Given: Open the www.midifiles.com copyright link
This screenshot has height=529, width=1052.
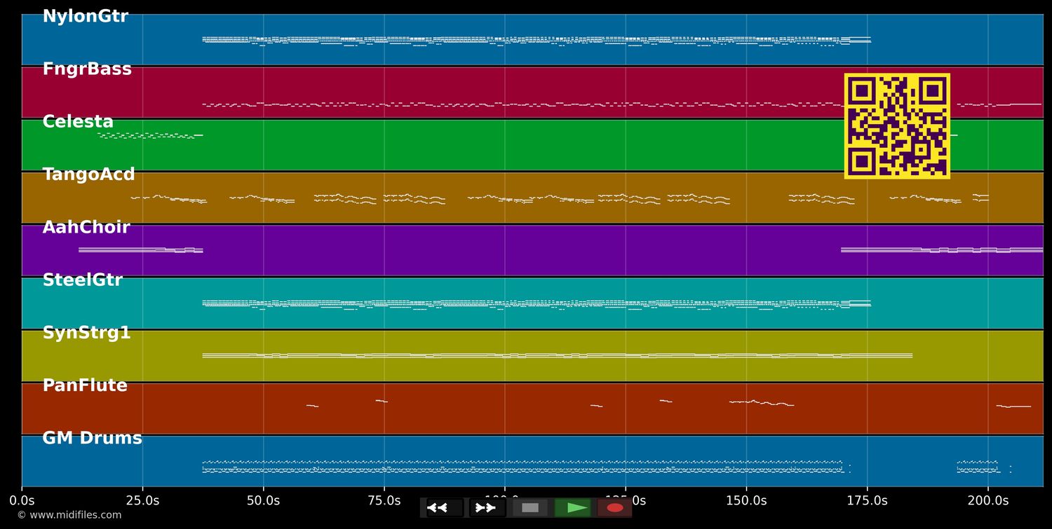Looking at the screenshot, I should coord(69,515).
